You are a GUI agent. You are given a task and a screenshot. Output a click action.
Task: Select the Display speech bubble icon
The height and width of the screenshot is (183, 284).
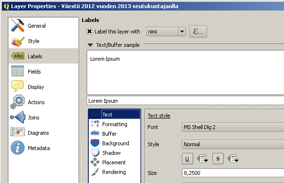point(18,86)
